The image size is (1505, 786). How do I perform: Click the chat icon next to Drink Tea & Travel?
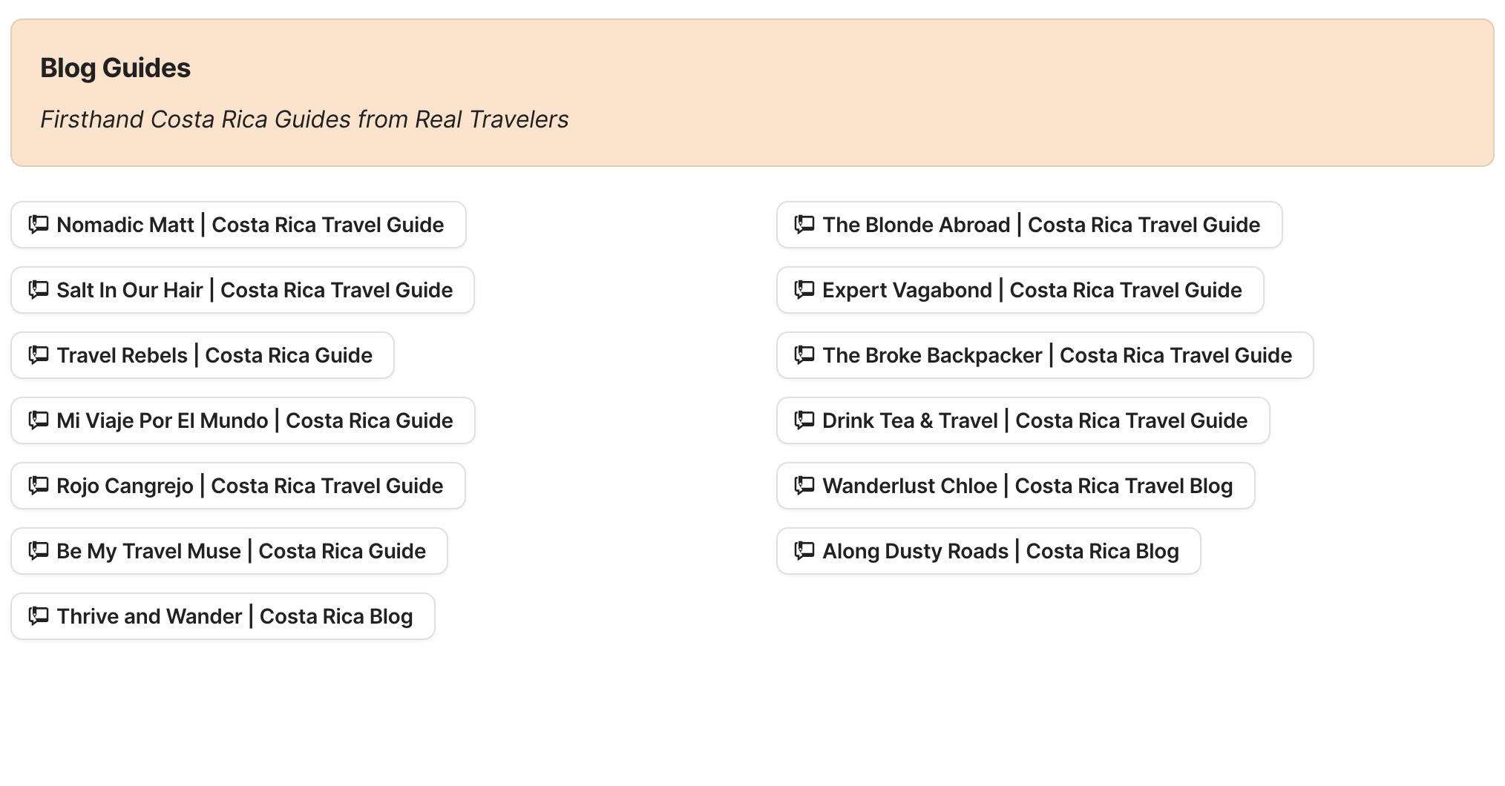click(x=804, y=420)
